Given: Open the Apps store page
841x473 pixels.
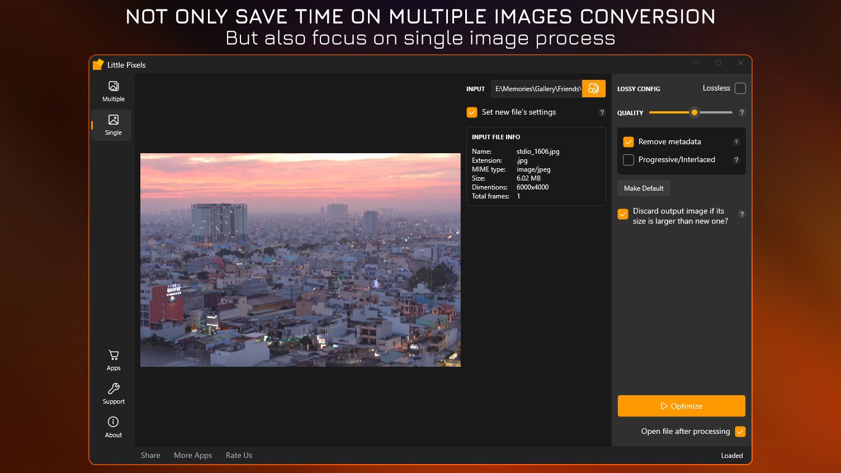Looking at the screenshot, I should (114, 360).
